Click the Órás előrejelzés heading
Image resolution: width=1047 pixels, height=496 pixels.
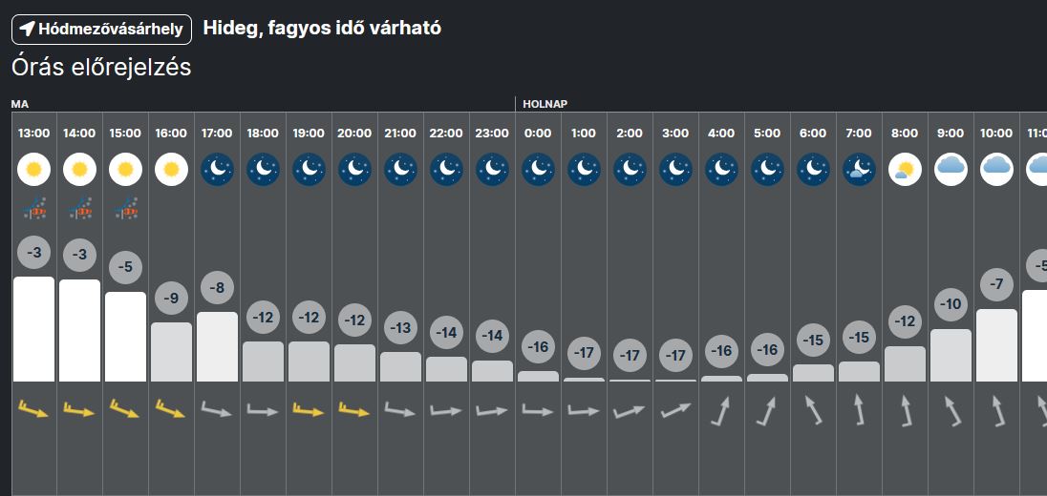pyautogui.click(x=101, y=67)
